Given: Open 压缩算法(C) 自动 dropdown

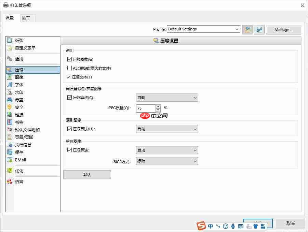Looking at the screenshot, I should (167, 98).
